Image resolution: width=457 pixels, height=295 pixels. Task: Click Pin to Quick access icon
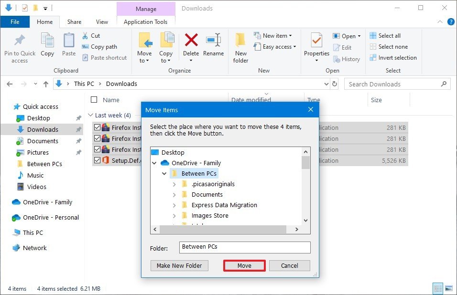click(x=20, y=41)
